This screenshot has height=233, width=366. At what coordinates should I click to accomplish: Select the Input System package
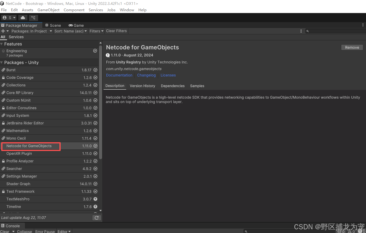[x=49, y=115]
